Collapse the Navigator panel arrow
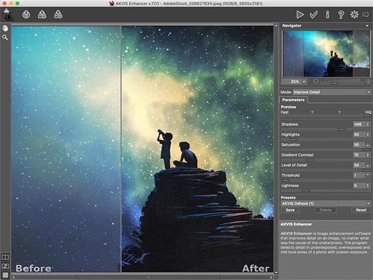The width and height of the screenshot is (373, 280). [x=368, y=26]
